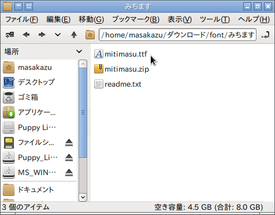This screenshot has width=275, height=215.
Task: Eject the MS_WIN… volume
Action: (x=69, y=173)
